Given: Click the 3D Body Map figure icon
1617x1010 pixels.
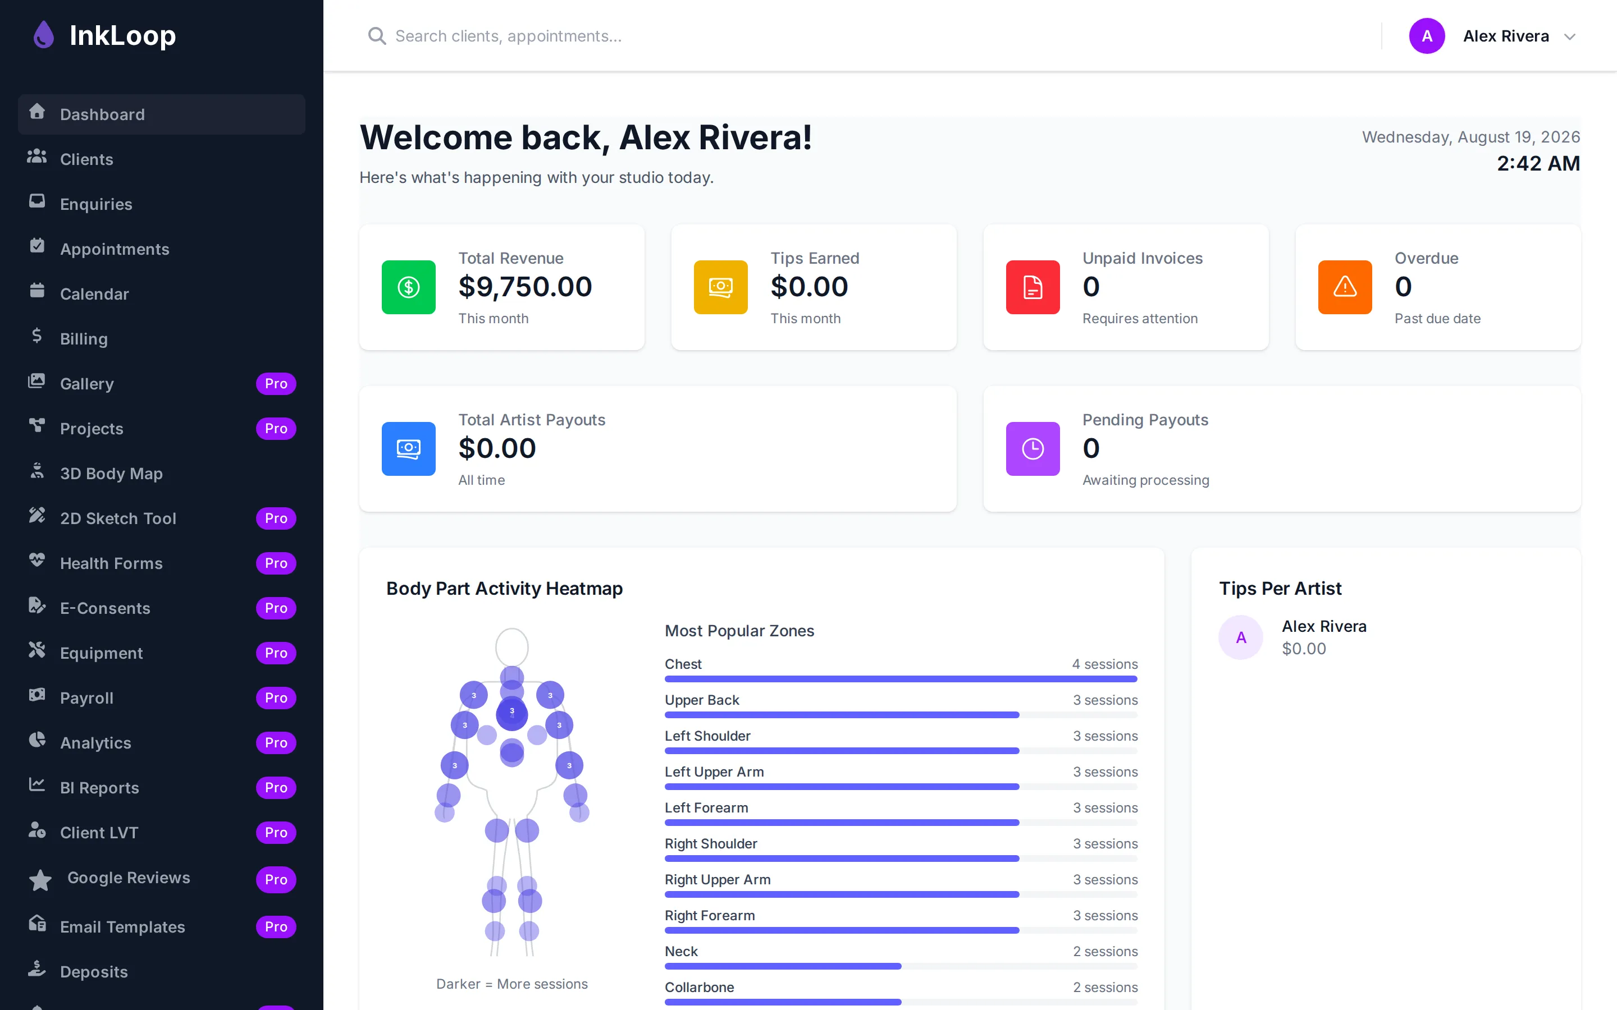Looking at the screenshot, I should tap(38, 470).
